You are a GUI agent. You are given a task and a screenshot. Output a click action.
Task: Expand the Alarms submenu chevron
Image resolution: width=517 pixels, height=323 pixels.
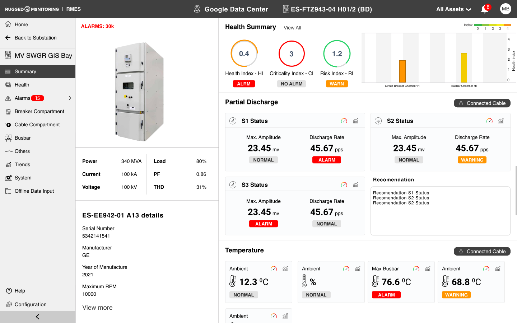(70, 98)
